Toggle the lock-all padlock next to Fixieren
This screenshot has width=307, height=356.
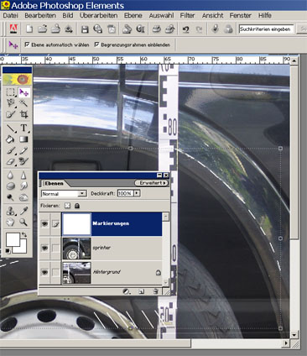[77, 206]
